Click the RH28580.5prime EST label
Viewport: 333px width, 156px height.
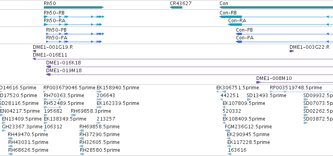(100, 150)
